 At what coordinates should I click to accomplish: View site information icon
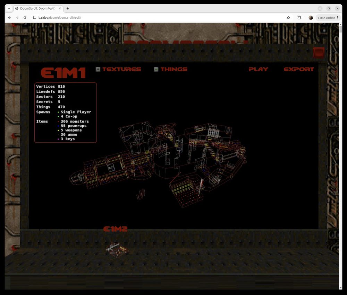point(34,18)
